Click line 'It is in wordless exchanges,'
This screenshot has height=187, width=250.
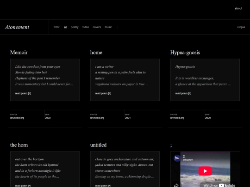tap(194, 78)
